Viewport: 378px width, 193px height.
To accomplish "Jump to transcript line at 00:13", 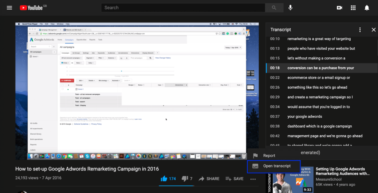I will [x=322, y=48].
